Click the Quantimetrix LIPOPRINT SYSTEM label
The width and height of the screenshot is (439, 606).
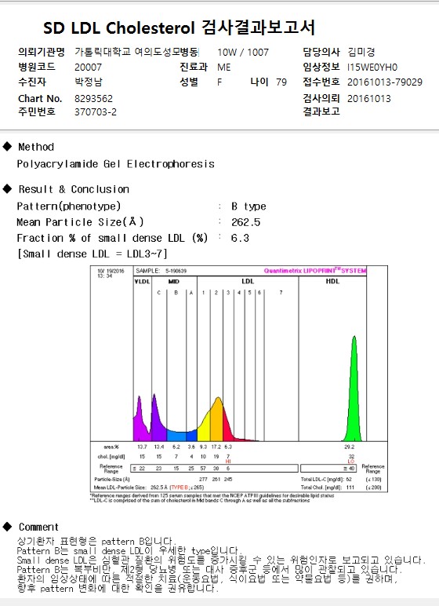coord(314,271)
